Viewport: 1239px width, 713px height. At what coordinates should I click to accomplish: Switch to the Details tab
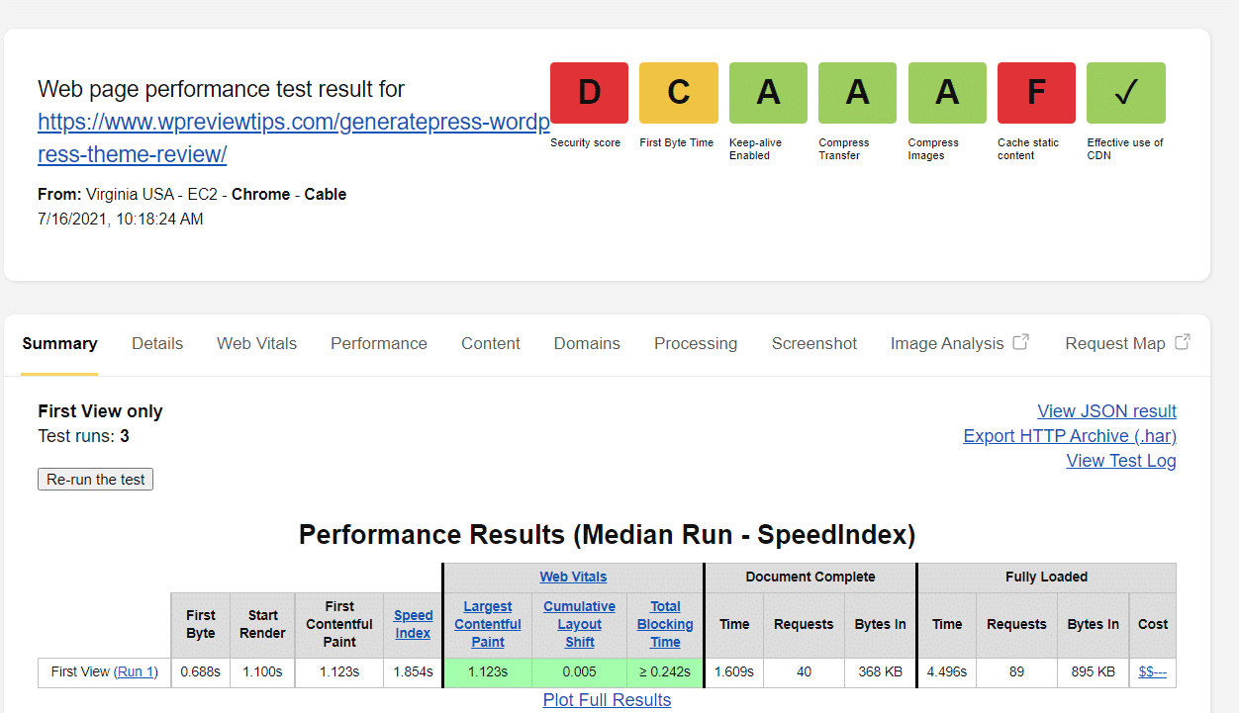(157, 343)
